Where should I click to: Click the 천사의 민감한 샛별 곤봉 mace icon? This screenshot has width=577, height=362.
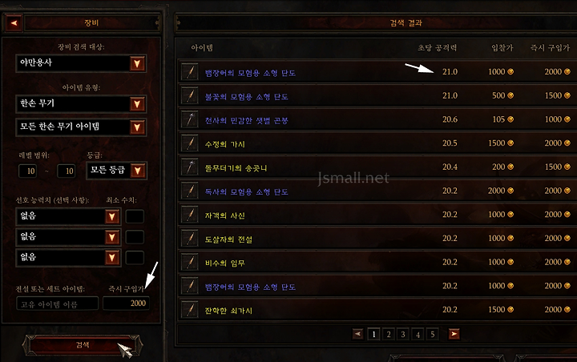click(x=190, y=119)
